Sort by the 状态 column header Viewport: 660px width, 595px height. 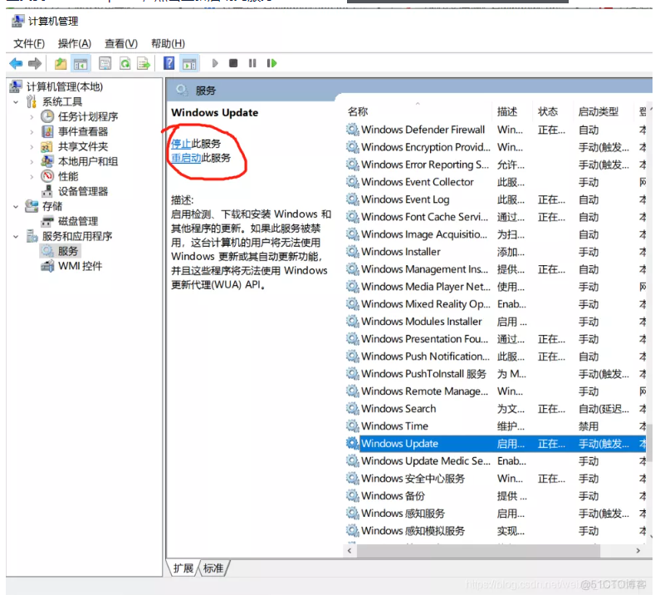click(x=548, y=111)
